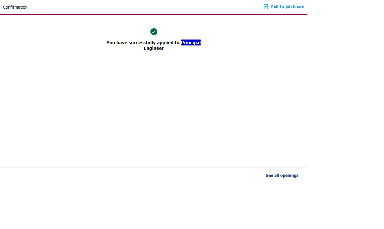Open the "See all openings" link
The image size is (384, 229).
pos(282,175)
